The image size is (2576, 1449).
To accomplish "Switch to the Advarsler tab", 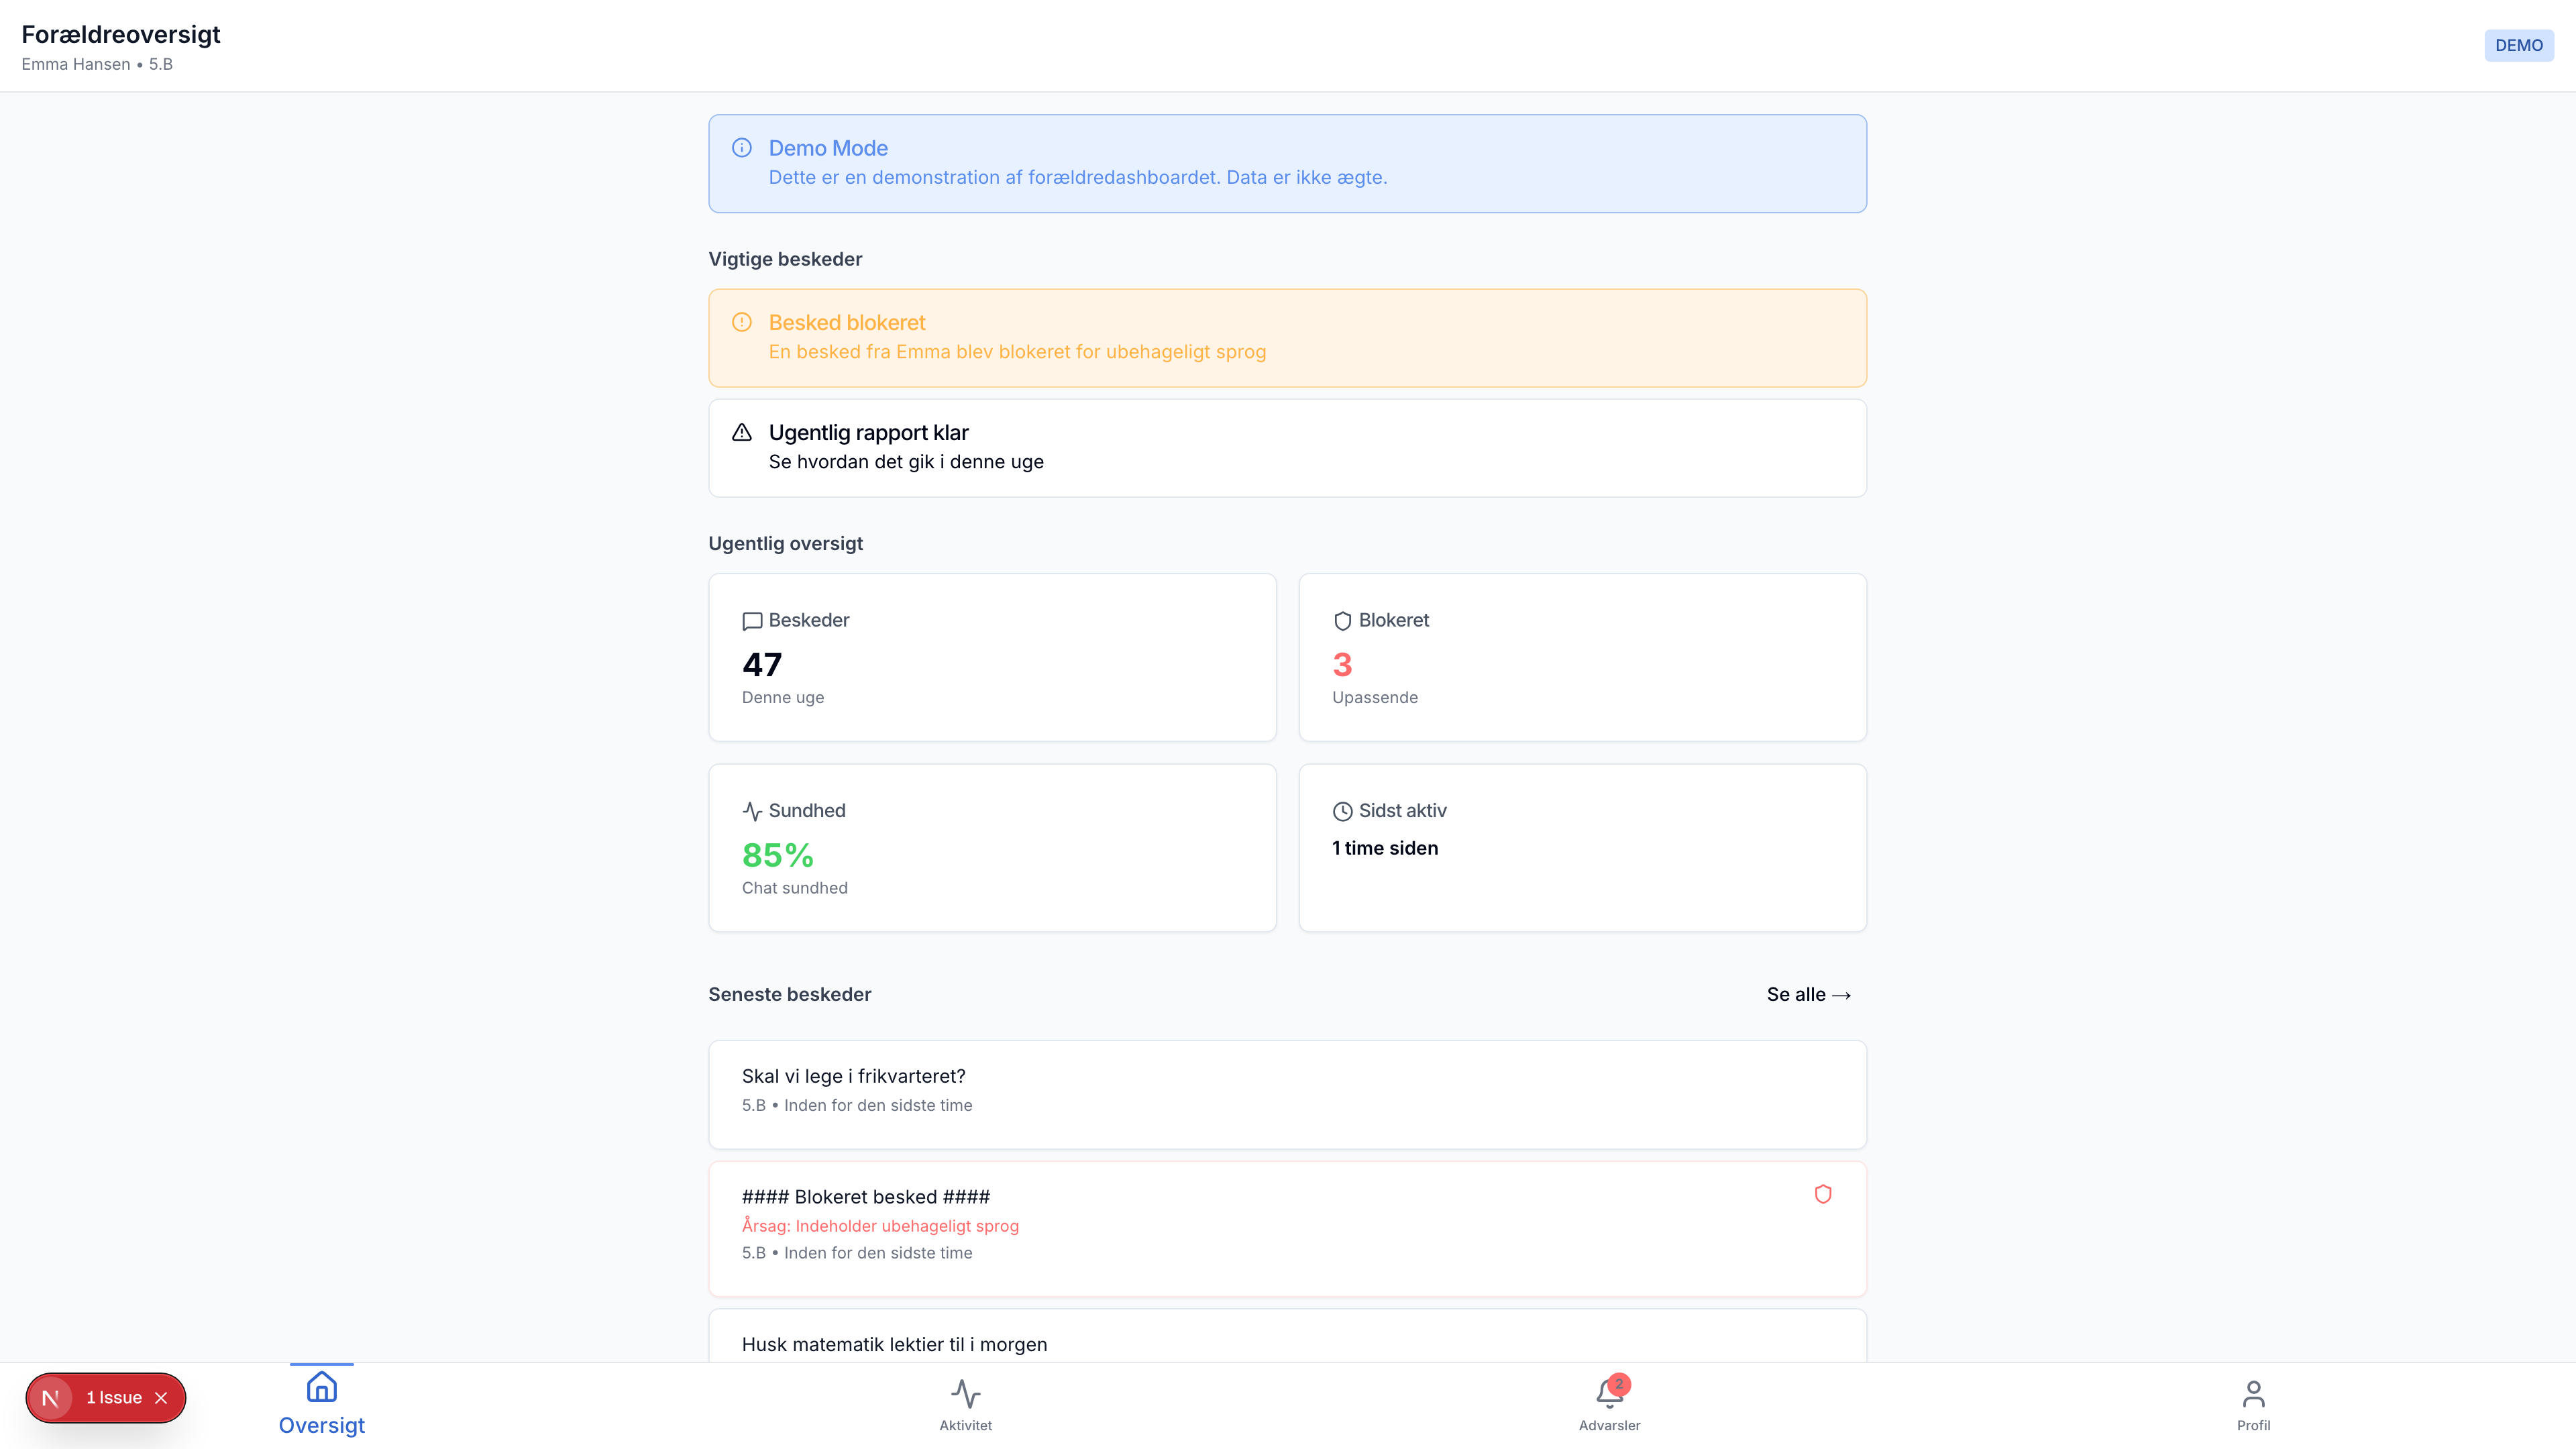I will tap(1609, 1405).
